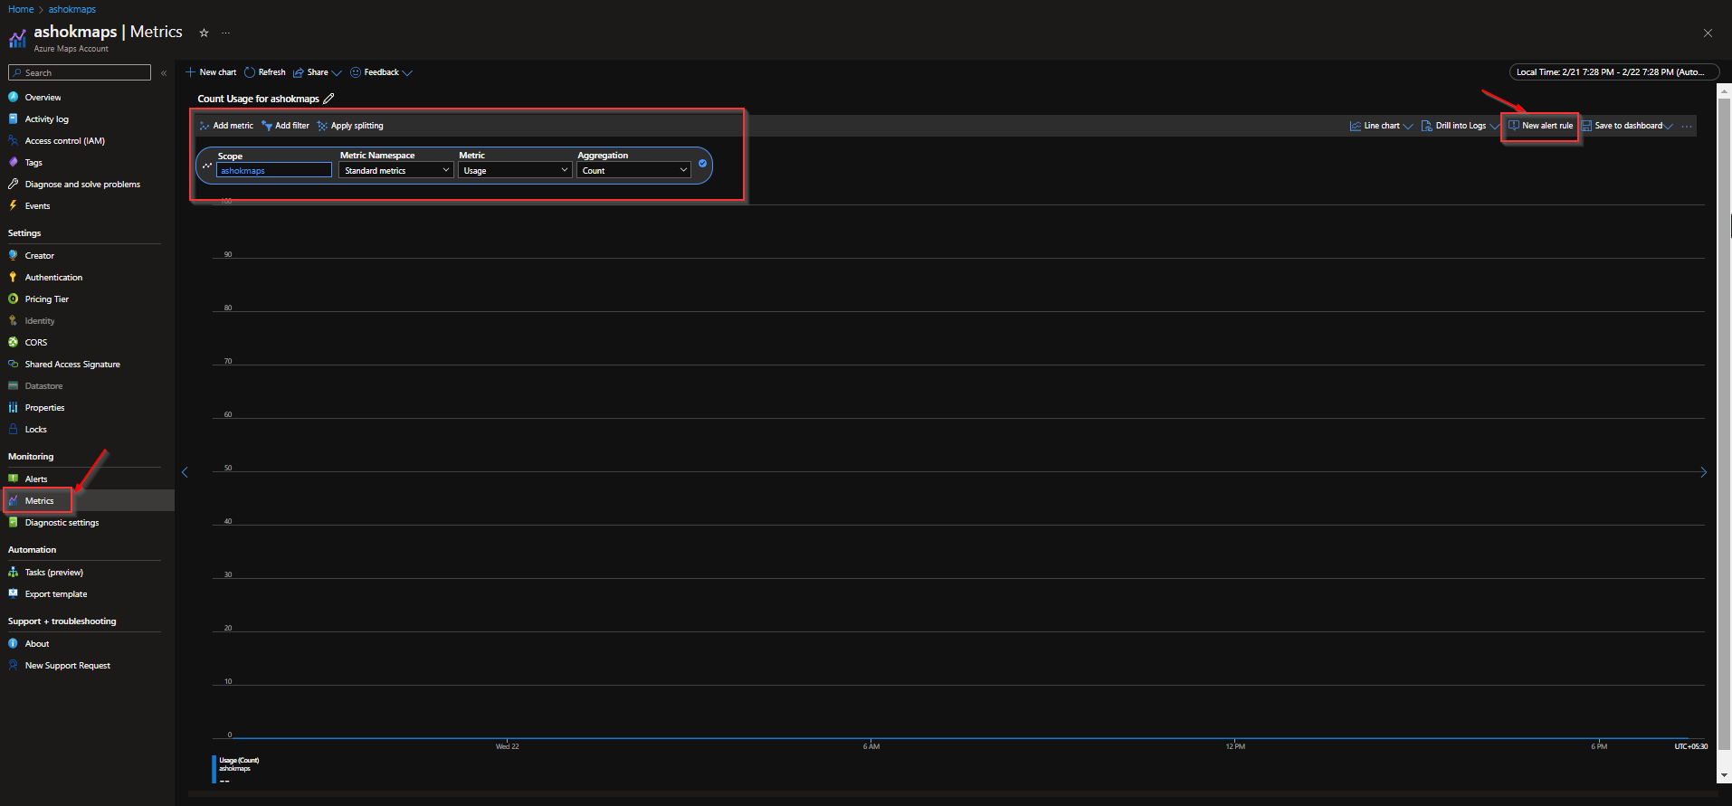Image resolution: width=1732 pixels, height=806 pixels.
Task: Click the Activity log icon
Action: click(13, 119)
